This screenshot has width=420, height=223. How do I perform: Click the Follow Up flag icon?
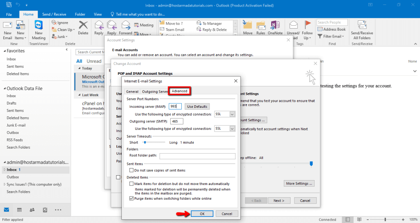(308, 25)
